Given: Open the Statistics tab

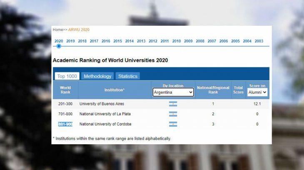Looking at the screenshot, I should pos(128,76).
